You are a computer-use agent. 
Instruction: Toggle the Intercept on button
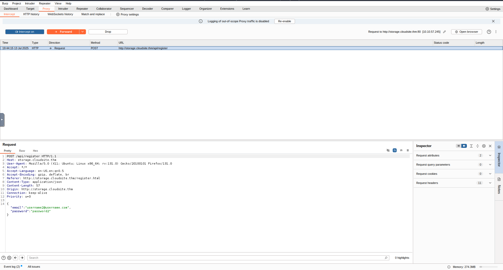coord(25,32)
